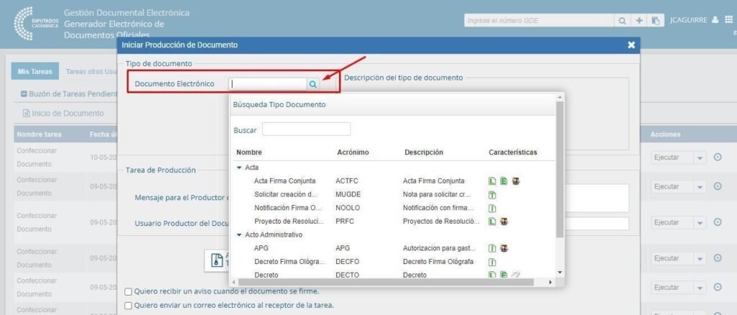Open Ejecutar dropdown in fourth task row
The width and height of the screenshot is (737, 315).
pos(700,259)
